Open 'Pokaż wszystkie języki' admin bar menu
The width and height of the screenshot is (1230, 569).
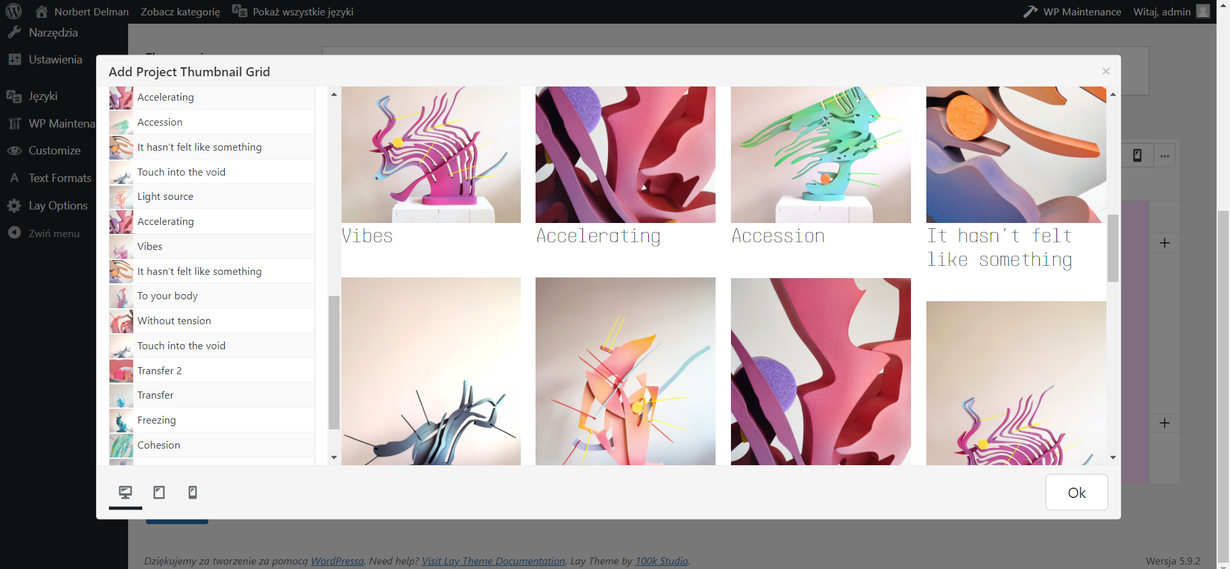(302, 12)
